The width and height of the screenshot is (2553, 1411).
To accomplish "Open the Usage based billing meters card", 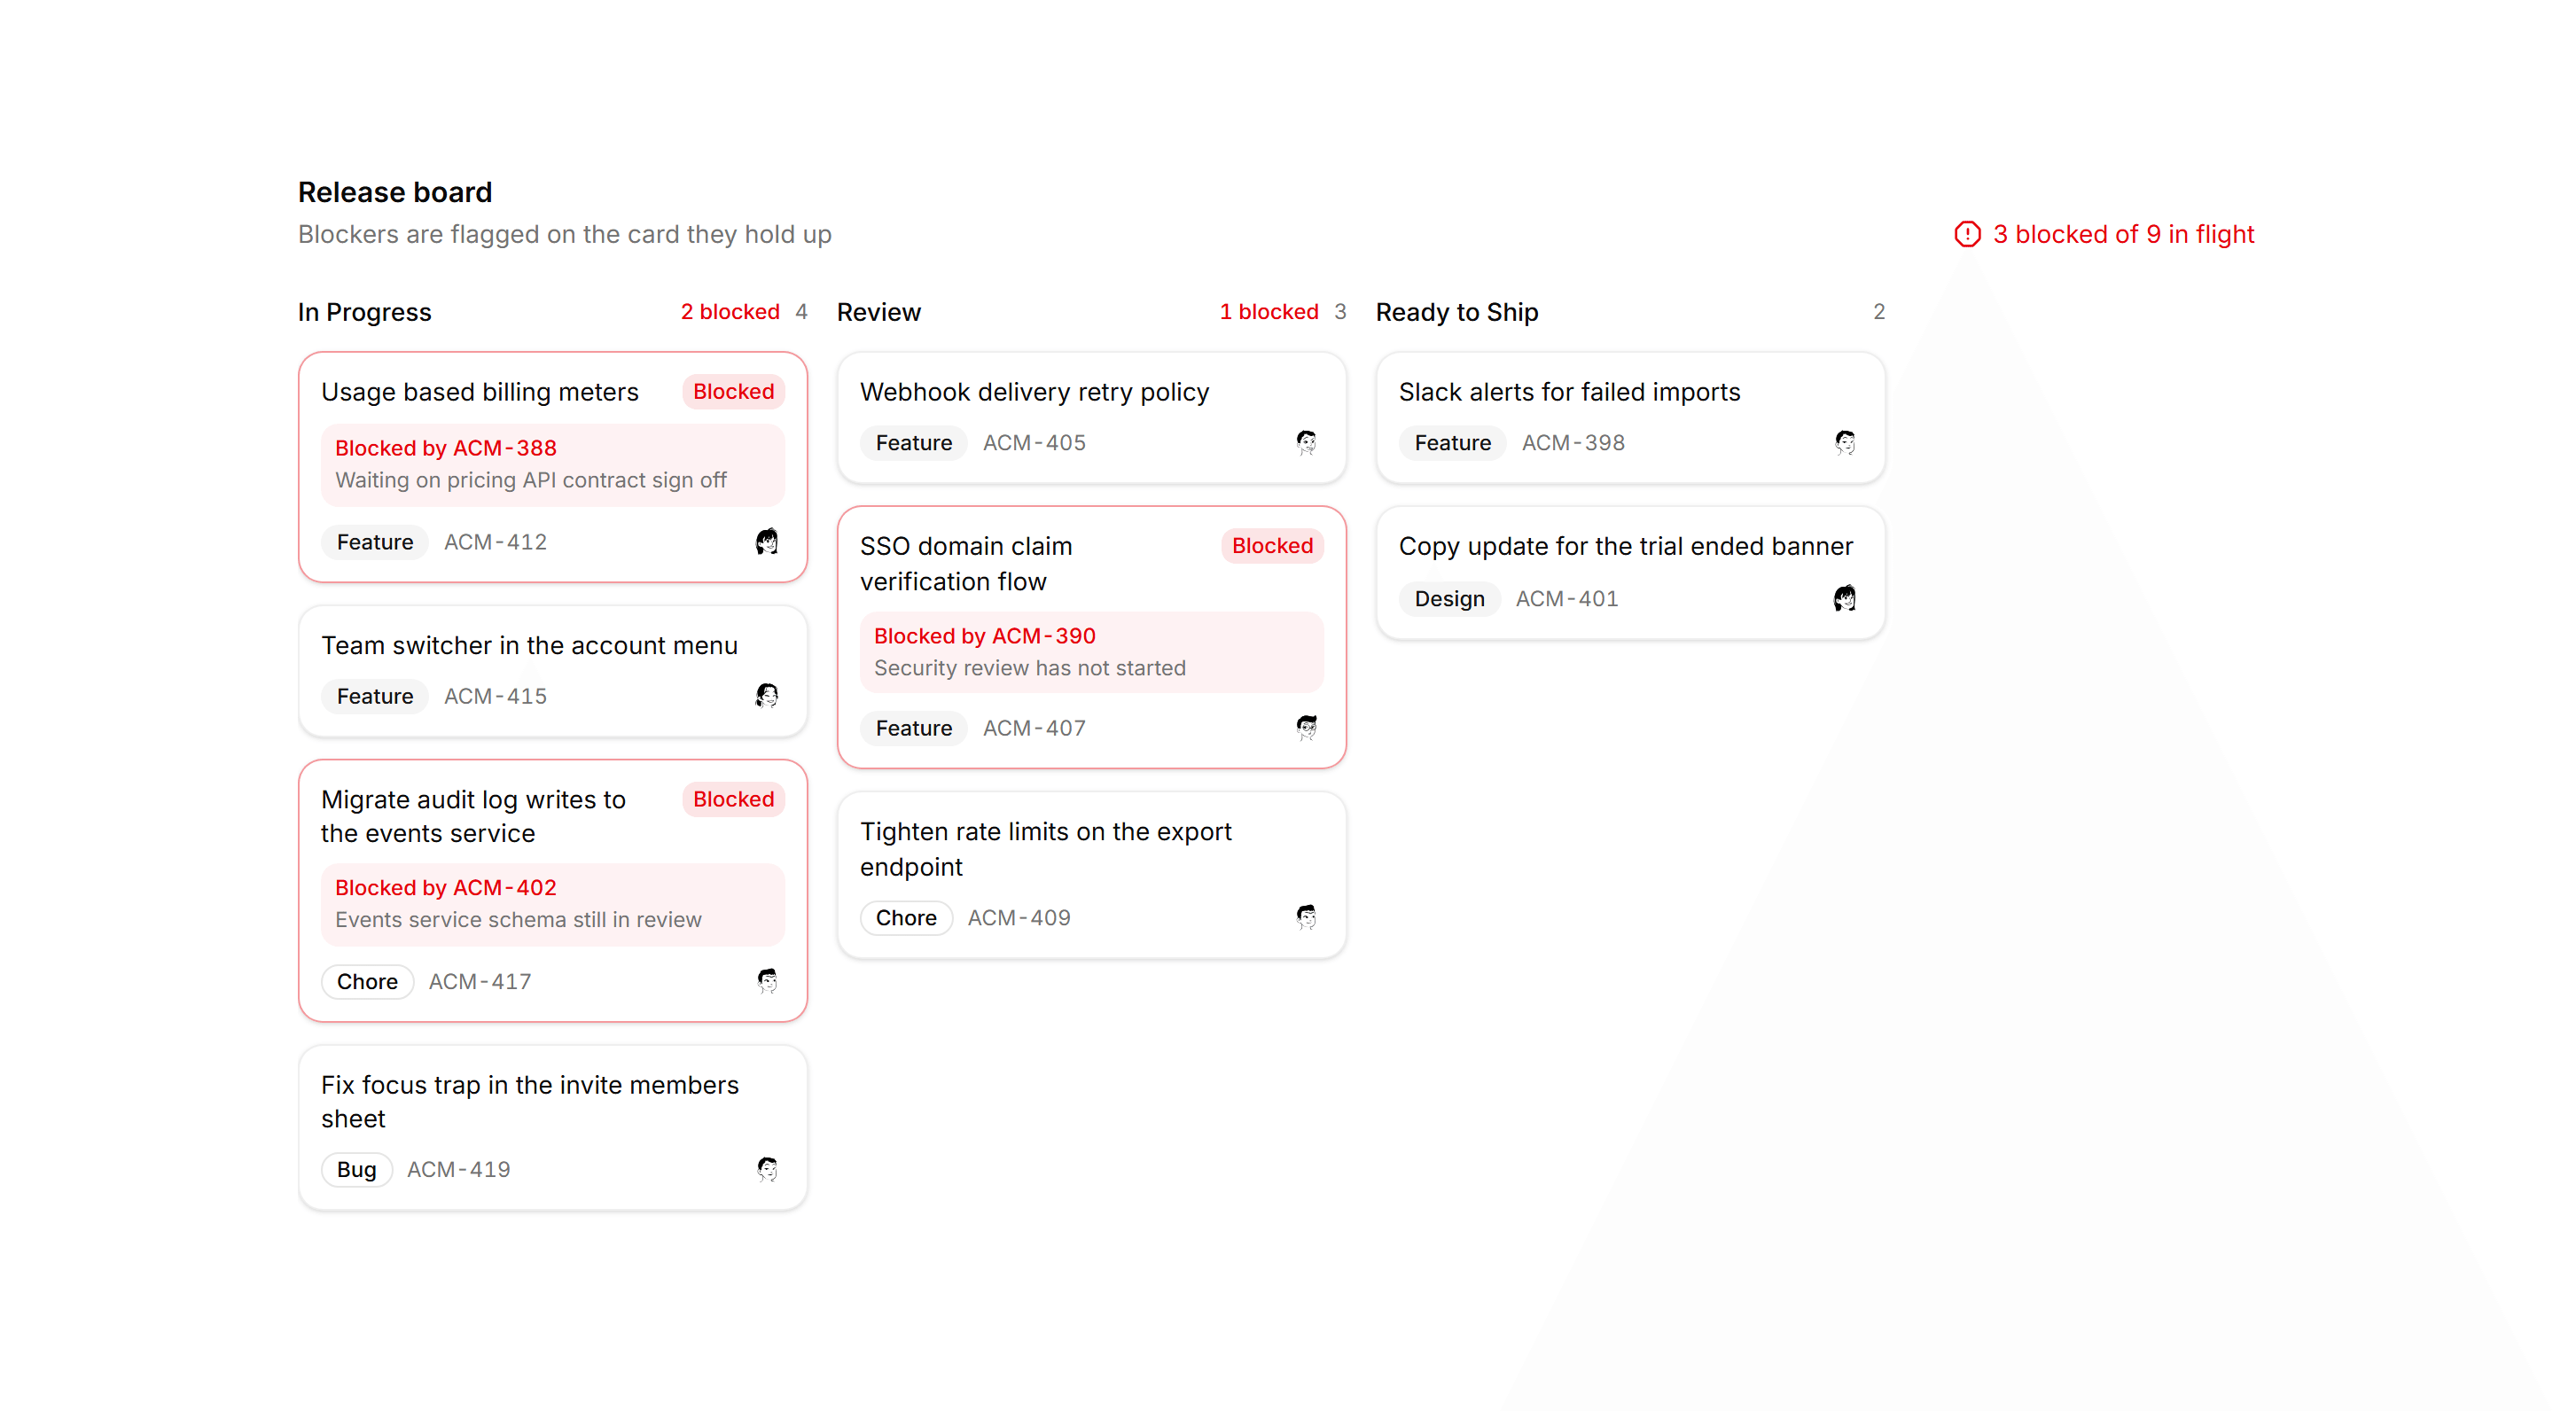I will [x=552, y=467].
